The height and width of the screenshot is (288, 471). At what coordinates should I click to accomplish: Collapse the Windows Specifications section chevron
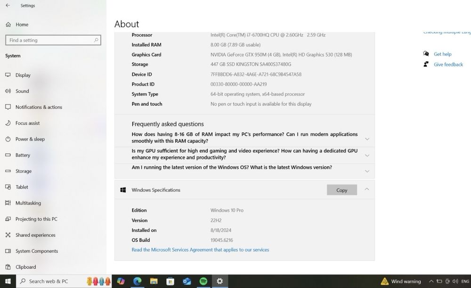pyautogui.click(x=367, y=189)
